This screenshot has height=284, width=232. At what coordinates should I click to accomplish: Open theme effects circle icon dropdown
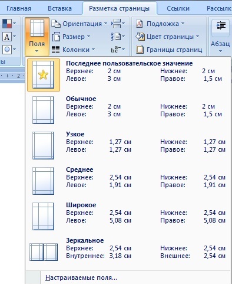(x=9, y=50)
